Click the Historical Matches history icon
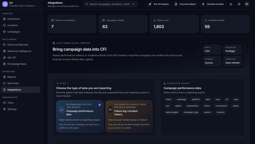This screenshot has width=255, height=144. tap(4, 45)
